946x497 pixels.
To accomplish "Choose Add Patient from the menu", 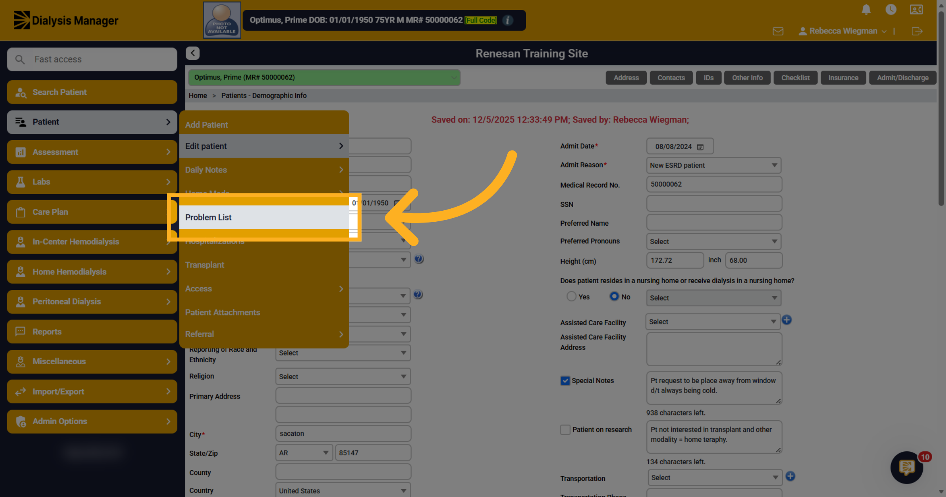I will pyautogui.click(x=264, y=124).
